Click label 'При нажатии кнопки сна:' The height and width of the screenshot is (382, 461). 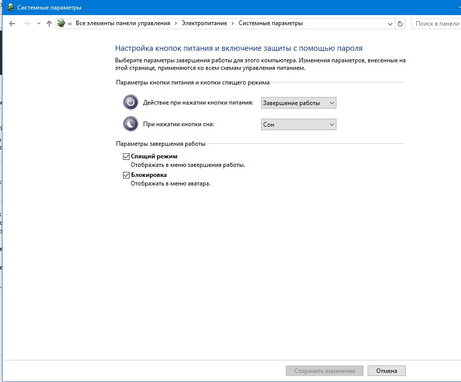[178, 124]
